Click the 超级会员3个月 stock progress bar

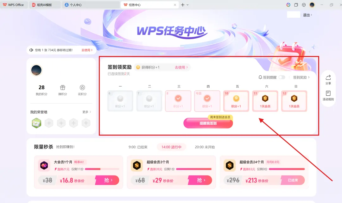pos(194,169)
